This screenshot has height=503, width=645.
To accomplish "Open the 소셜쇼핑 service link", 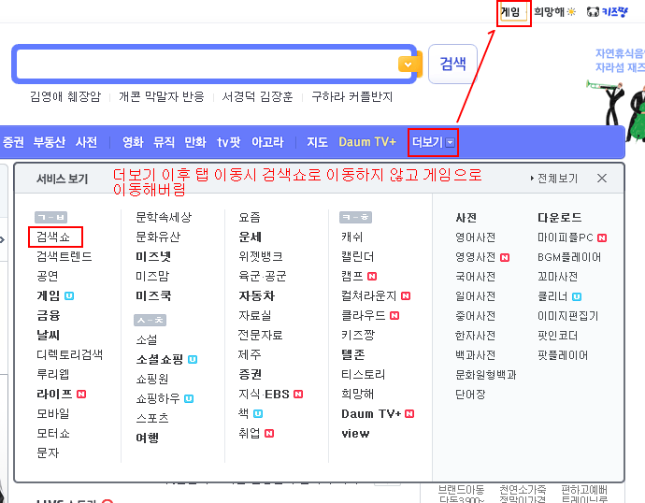I will [160, 359].
